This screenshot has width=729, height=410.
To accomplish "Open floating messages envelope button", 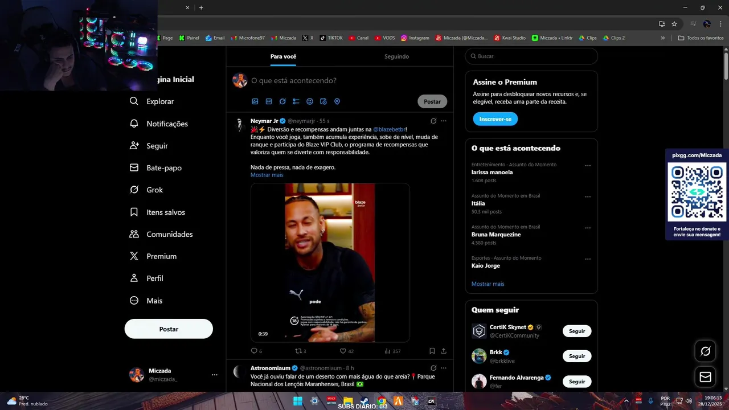I will pyautogui.click(x=705, y=377).
